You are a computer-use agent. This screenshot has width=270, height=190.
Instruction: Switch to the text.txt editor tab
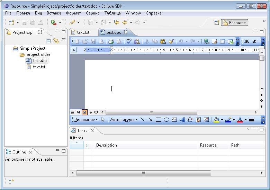[83, 32]
